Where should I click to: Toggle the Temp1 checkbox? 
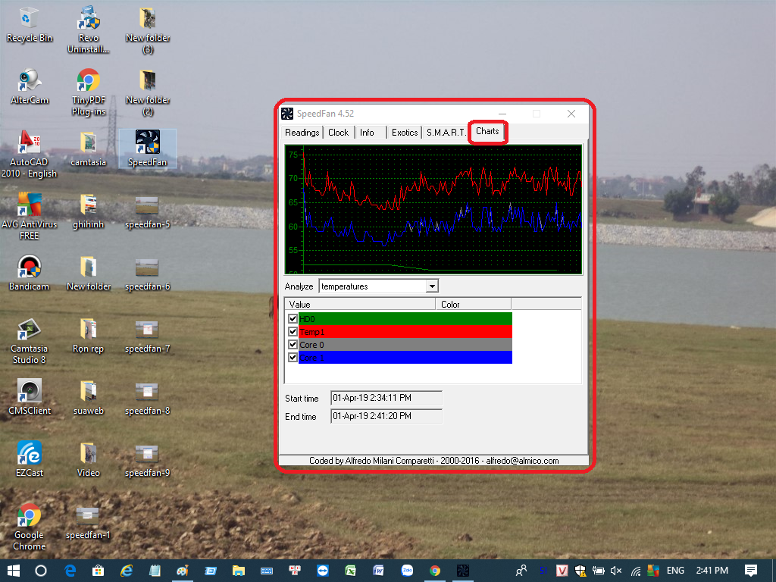point(293,332)
